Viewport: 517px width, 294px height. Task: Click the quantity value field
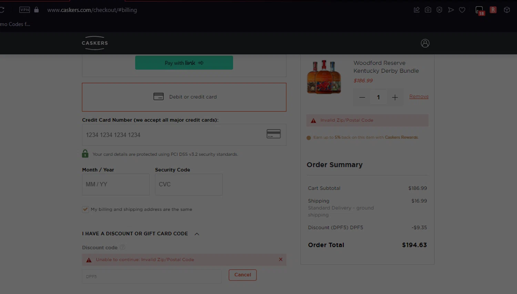(x=378, y=98)
